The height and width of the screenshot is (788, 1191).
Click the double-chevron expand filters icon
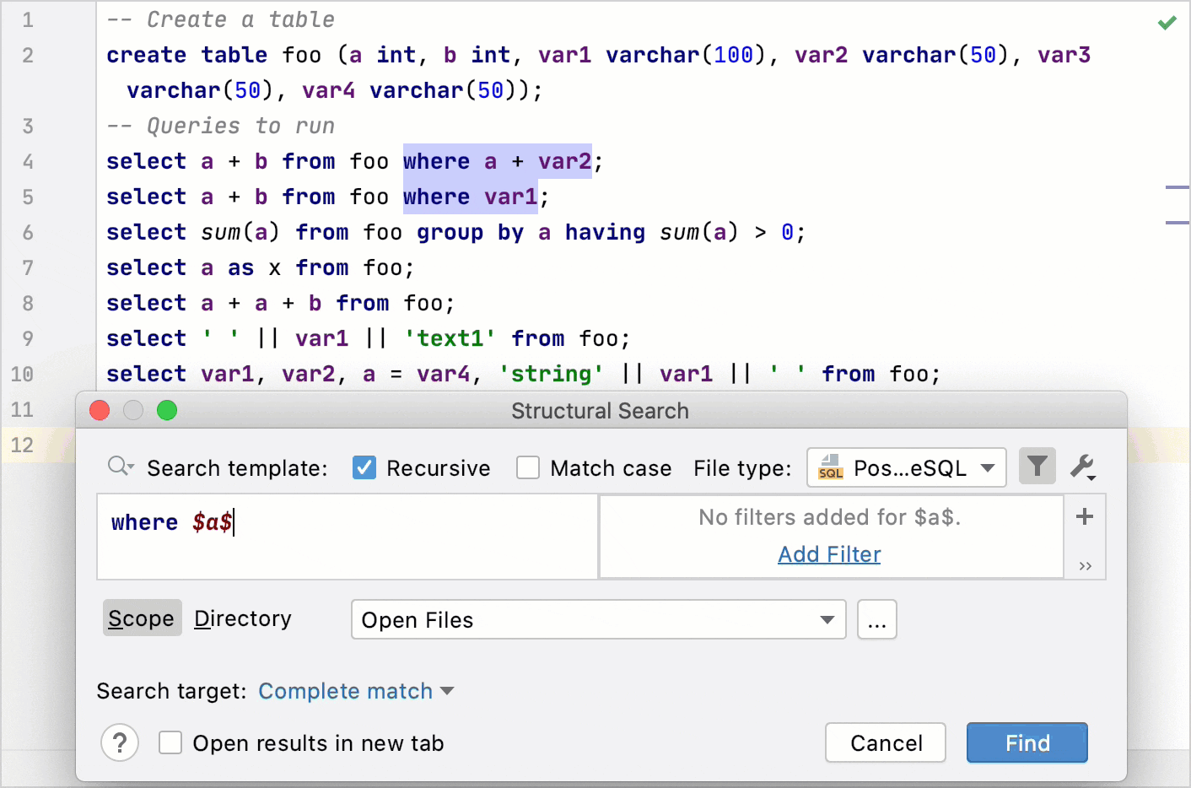pos(1084,566)
